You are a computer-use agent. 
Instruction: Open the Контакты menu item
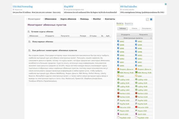110,19
